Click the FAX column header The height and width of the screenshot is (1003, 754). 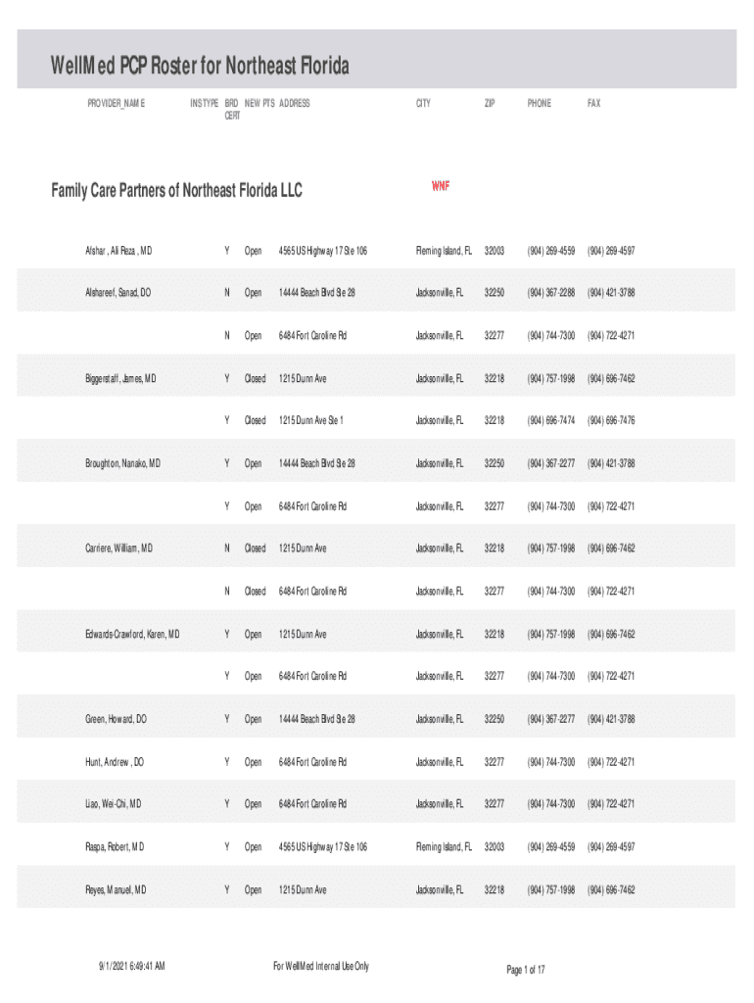tap(594, 103)
